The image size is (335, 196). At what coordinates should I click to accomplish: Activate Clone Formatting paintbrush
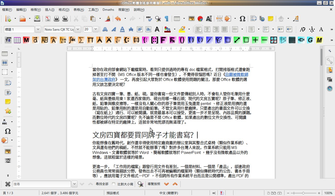pos(108,19)
